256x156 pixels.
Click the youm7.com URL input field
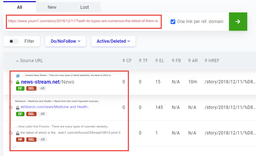(84, 22)
